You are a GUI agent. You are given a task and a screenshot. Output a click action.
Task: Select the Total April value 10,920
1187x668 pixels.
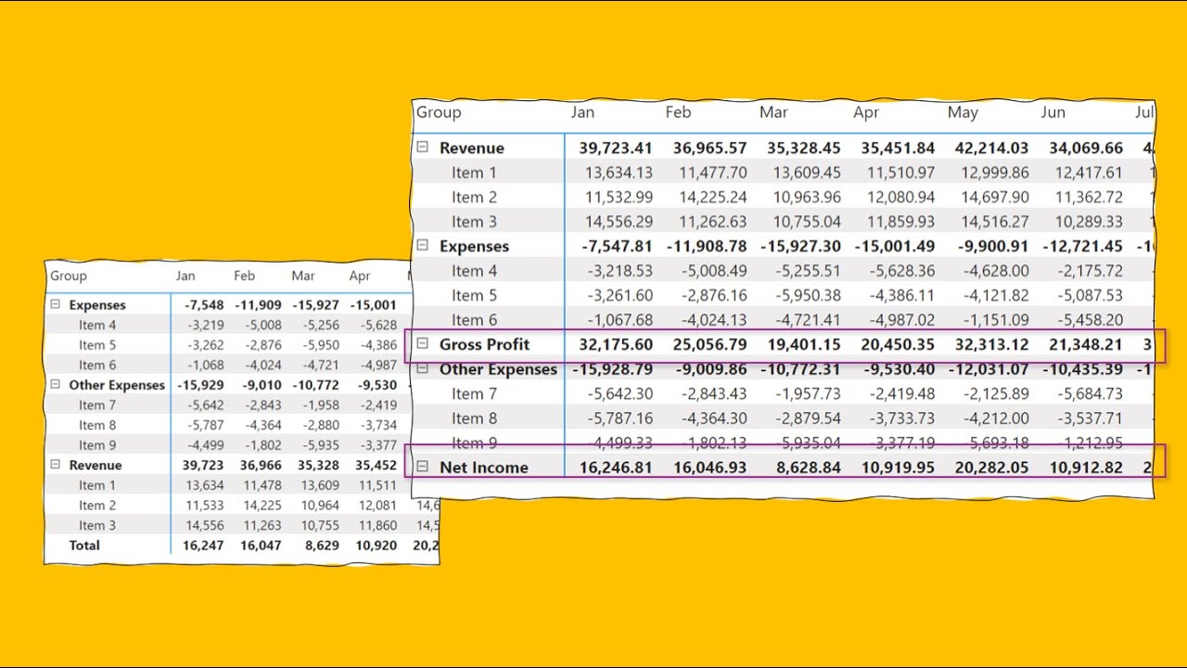[x=376, y=546]
